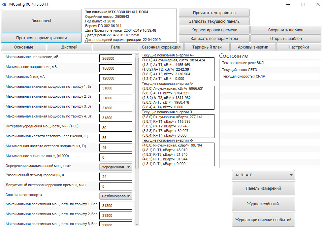This screenshot has height=233, width=326.
Task: Select the bold (1.8.2) A+ T2 reading
Action: coord(167,69)
